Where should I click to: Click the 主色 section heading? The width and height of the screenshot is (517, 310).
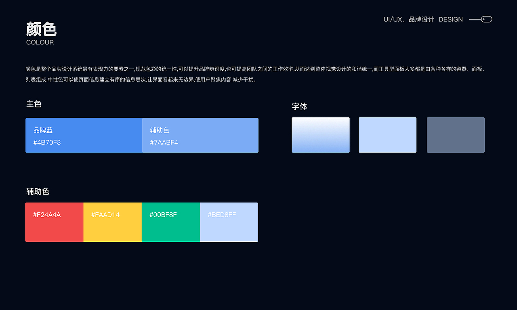(x=34, y=104)
